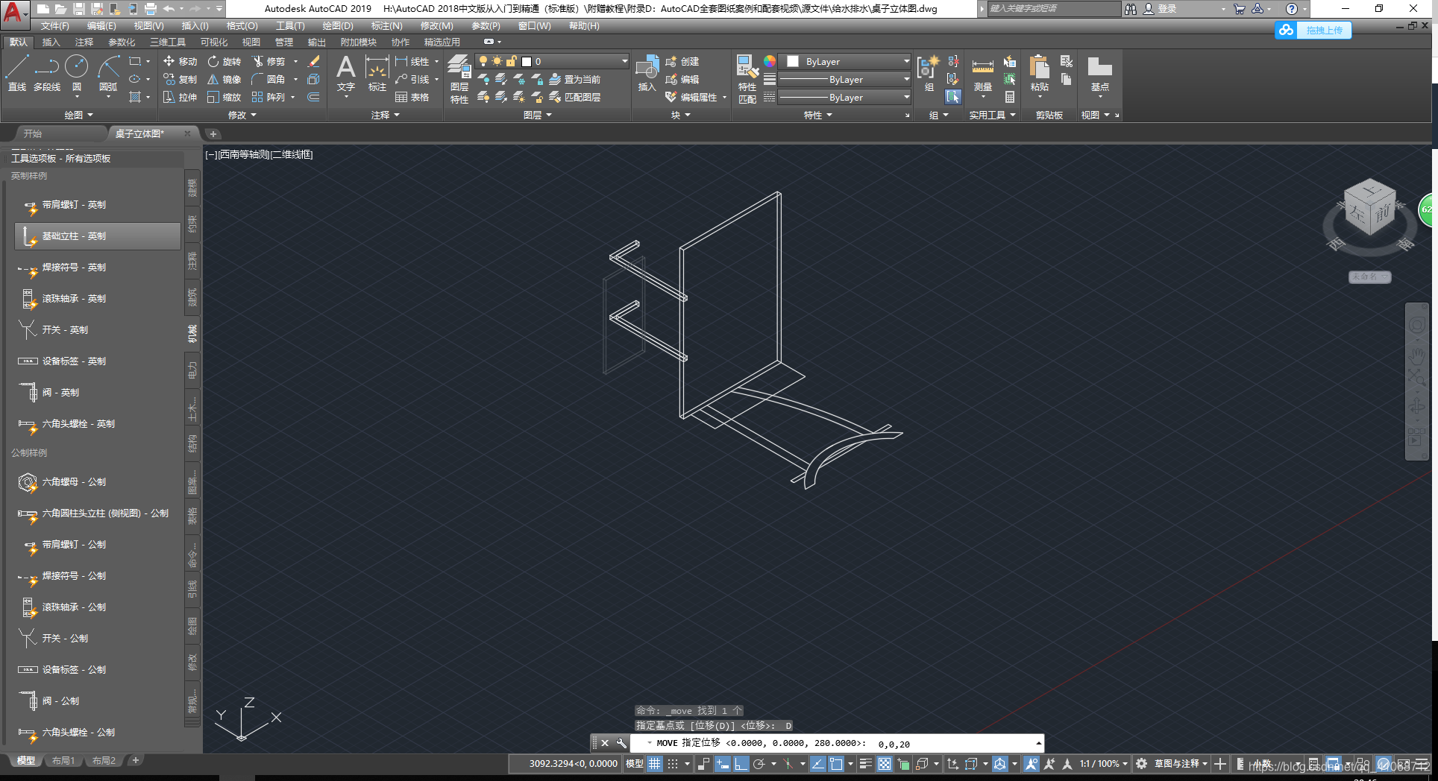Open the 1:1 / 100% annotation scale dropdown
Screen dimensions: 1438x781
(1103, 764)
